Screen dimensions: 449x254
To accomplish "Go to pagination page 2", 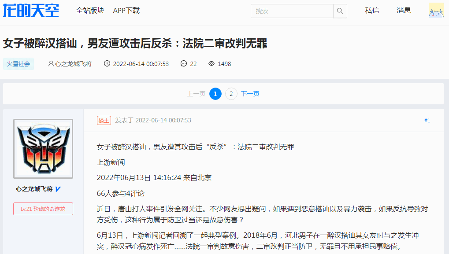I will coord(231,94).
